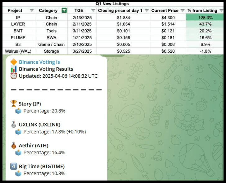Click the orange diamond icon beside Binance Voting
The width and height of the screenshot is (226, 183).
[14, 62]
